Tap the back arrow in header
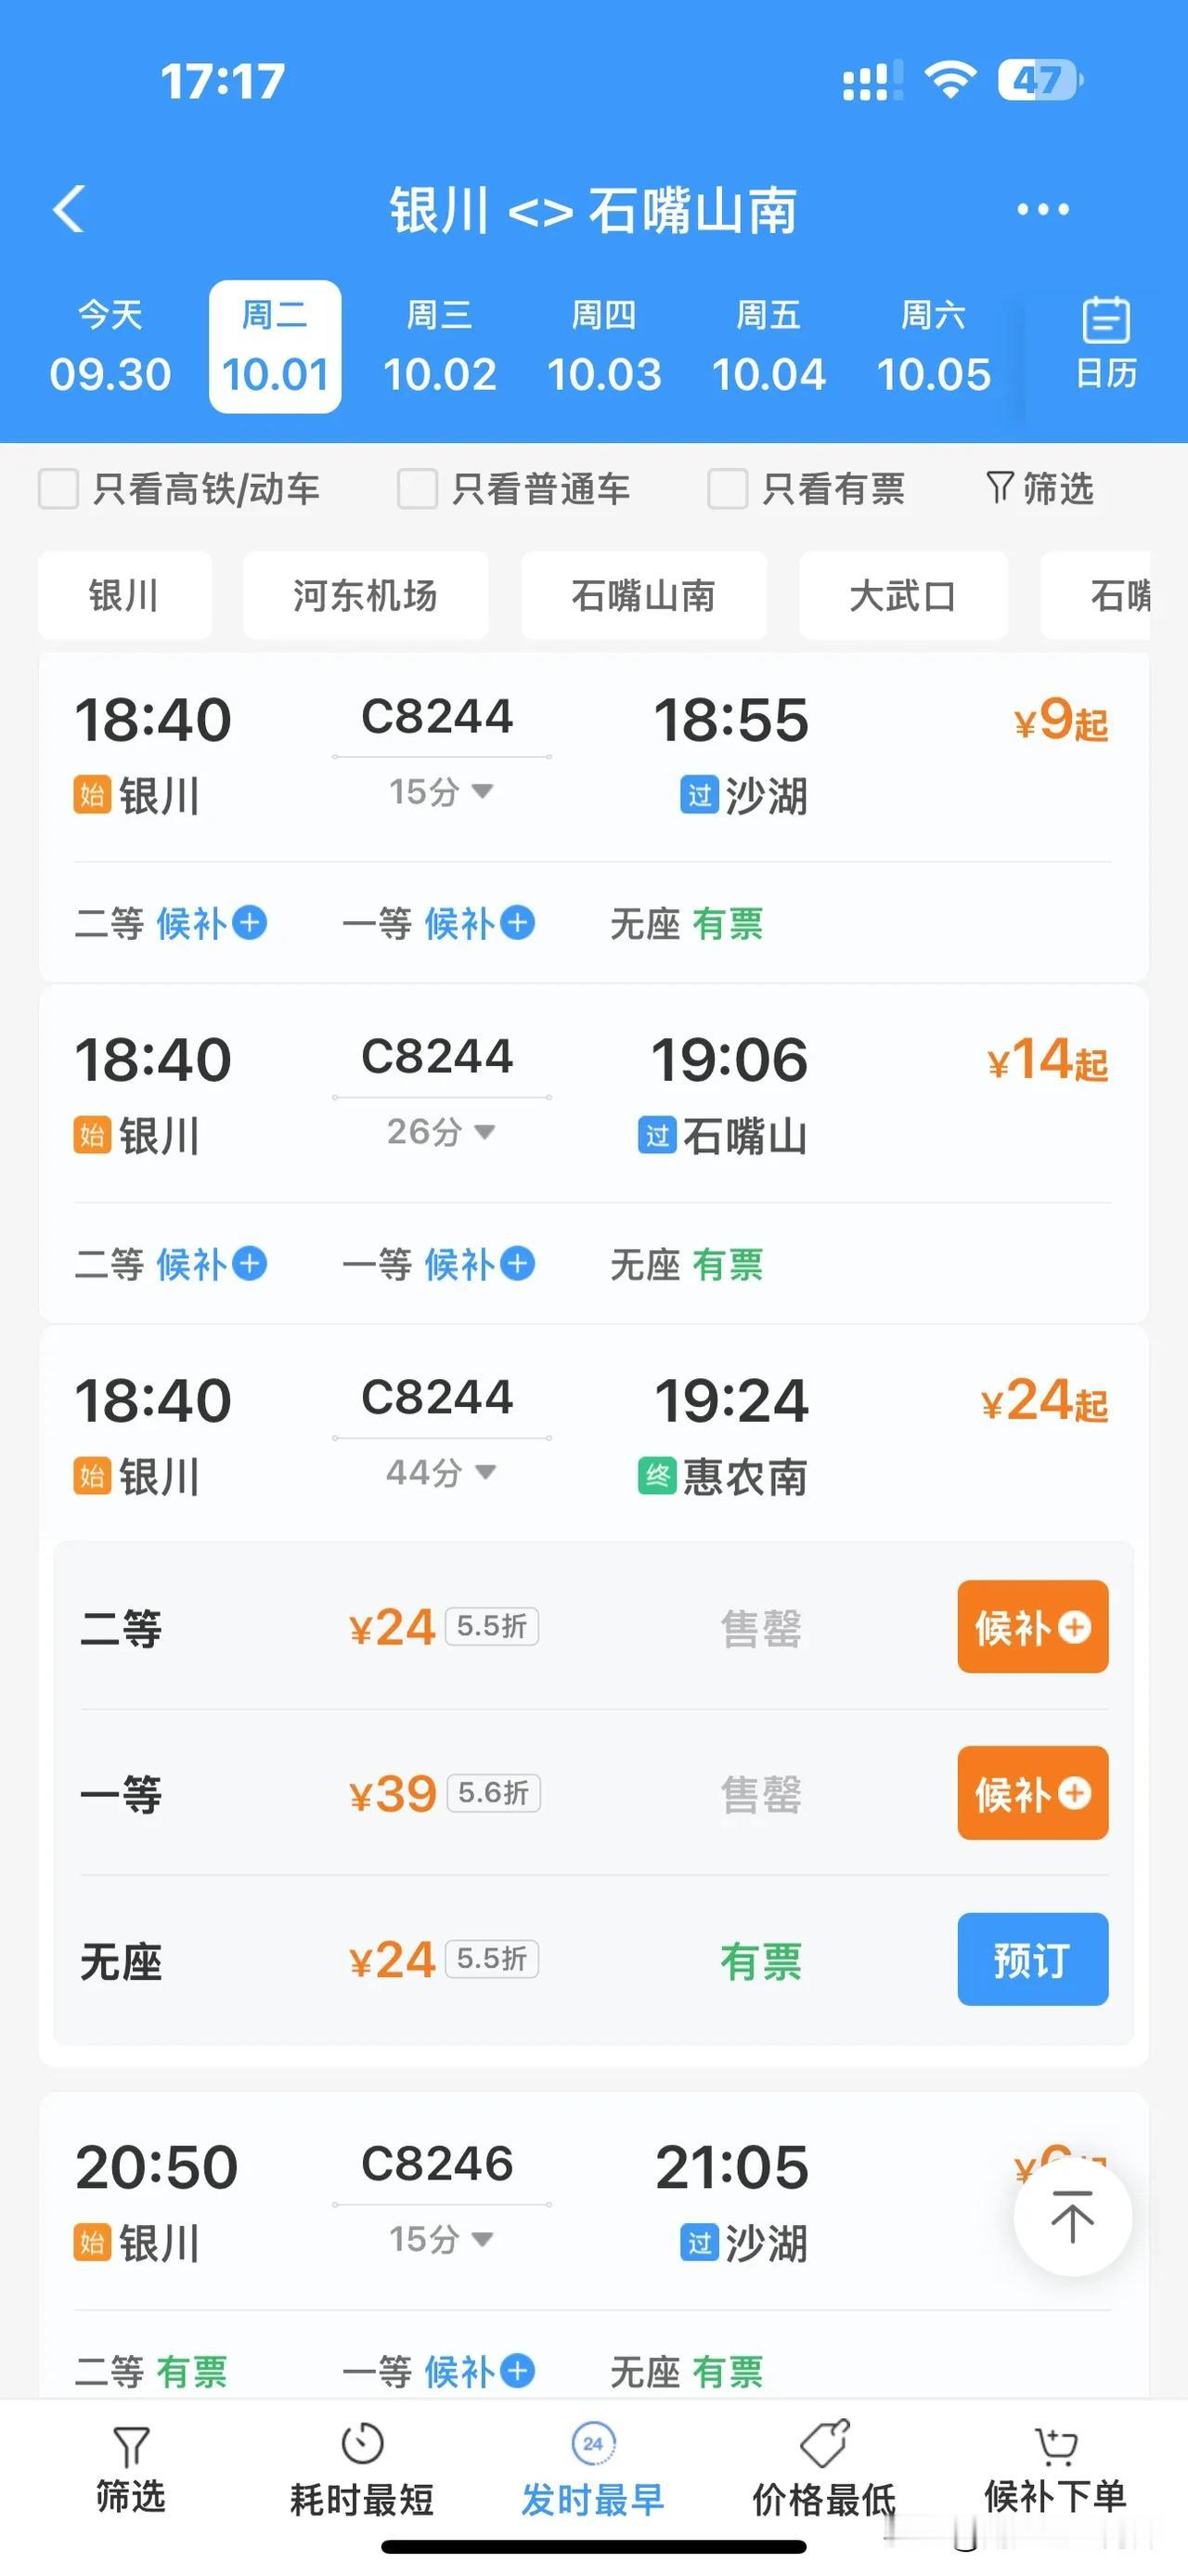 coord(68,209)
